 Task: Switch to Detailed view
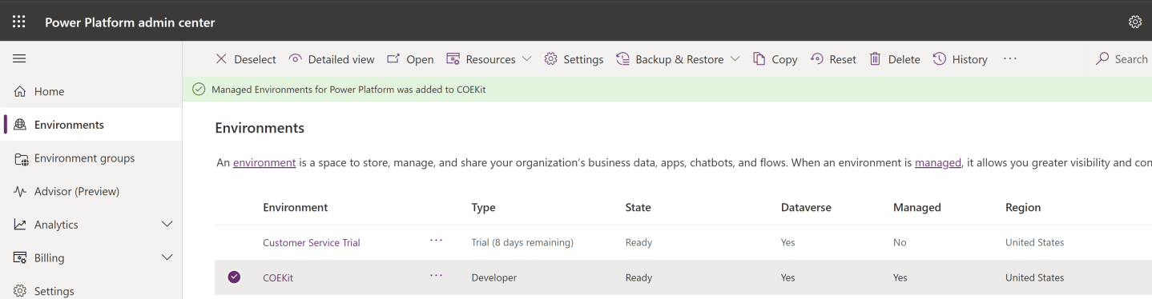pos(332,59)
